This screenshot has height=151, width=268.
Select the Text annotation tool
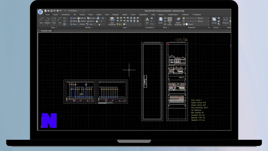coord(147,20)
